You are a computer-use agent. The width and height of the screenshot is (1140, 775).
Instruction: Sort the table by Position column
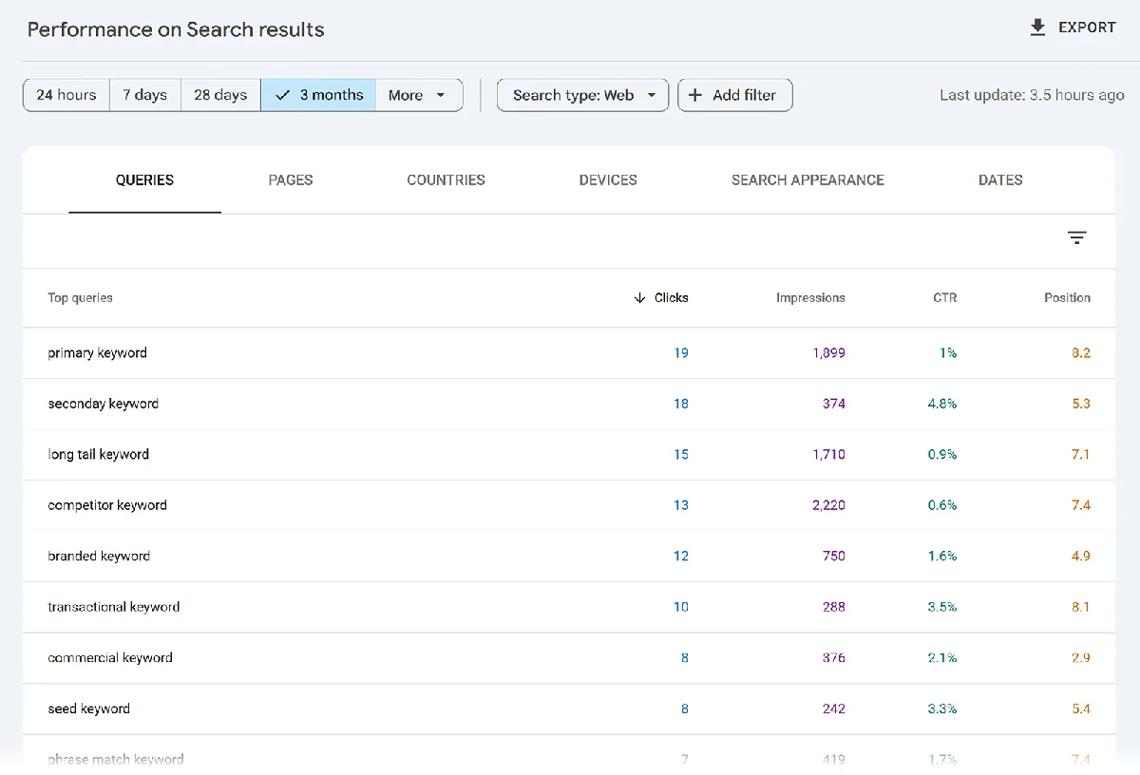coord(1067,298)
